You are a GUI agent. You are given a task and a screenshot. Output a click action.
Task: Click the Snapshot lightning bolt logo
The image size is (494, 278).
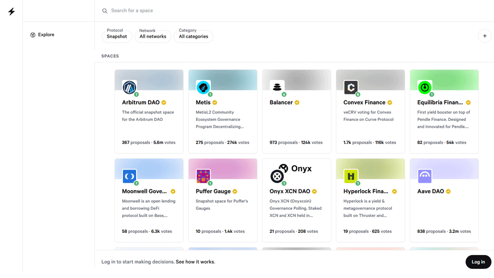pos(12,12)
